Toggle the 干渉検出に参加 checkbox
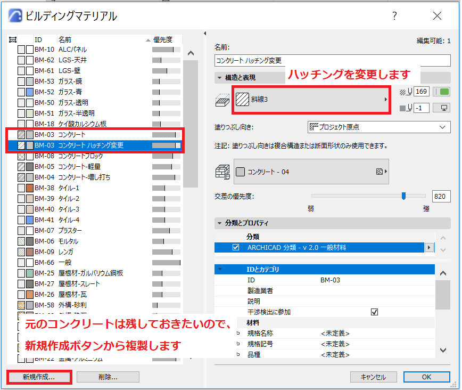This screenshot has width=462, height=390. pyautogui.click(x=374, y=312)
